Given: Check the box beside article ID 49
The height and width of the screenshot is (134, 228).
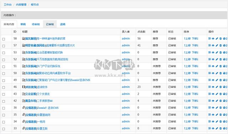Looking at the screenshot, I should pos(4,81).
